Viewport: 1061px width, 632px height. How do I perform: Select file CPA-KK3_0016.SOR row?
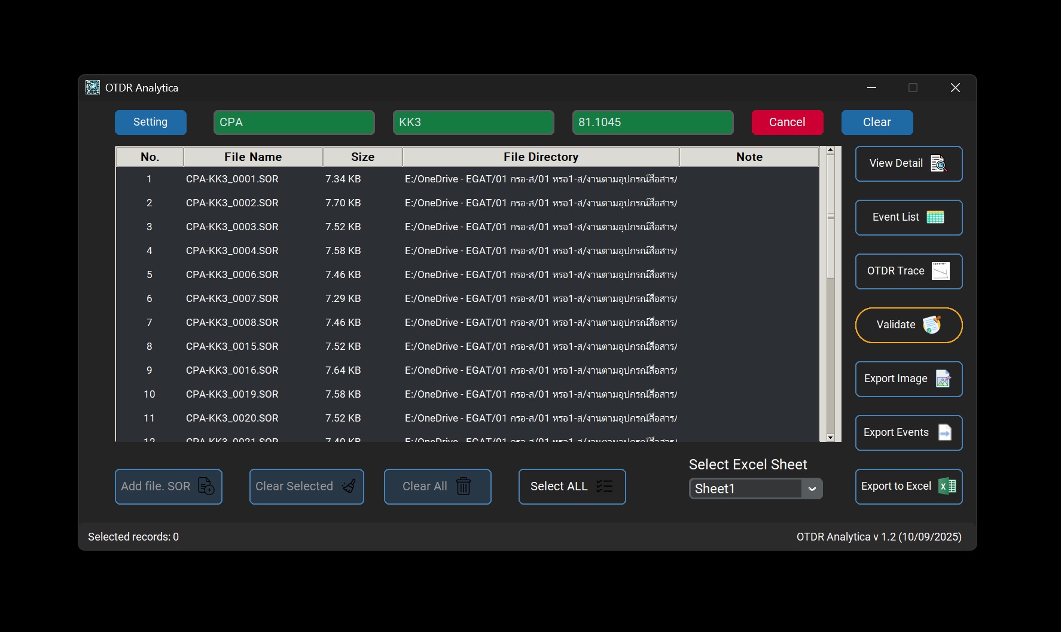point(232,370)
